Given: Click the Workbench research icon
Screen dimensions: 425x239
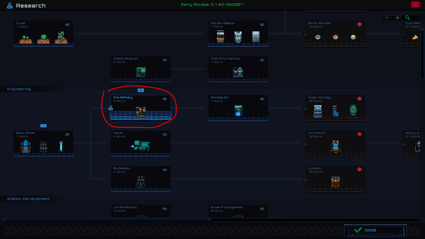Looking at the screenshot, I should pyautogui.click(x=335, y=146).
